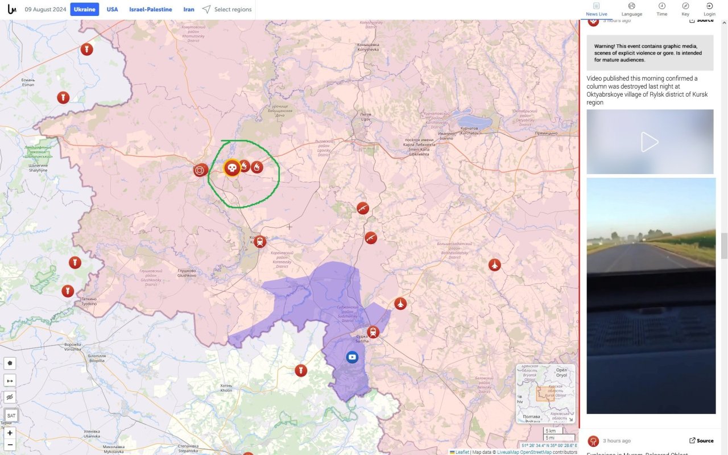Viewport: 728px width, 455px height.
Task: Toggle hide markers eye button
Action: pos(10,397)
